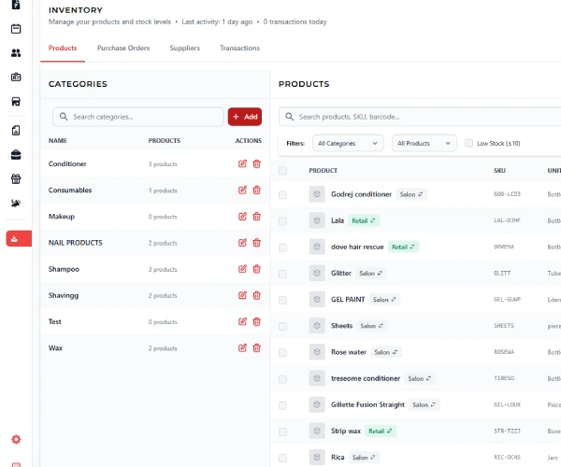
Task: Click the gift icon in sidebar
Action: tap(16, 178)
